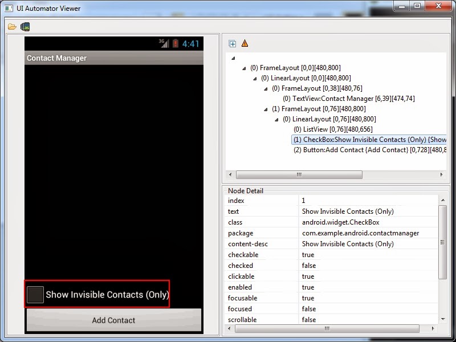Click the content-desc value cell
456x342 pixels.
368,244
